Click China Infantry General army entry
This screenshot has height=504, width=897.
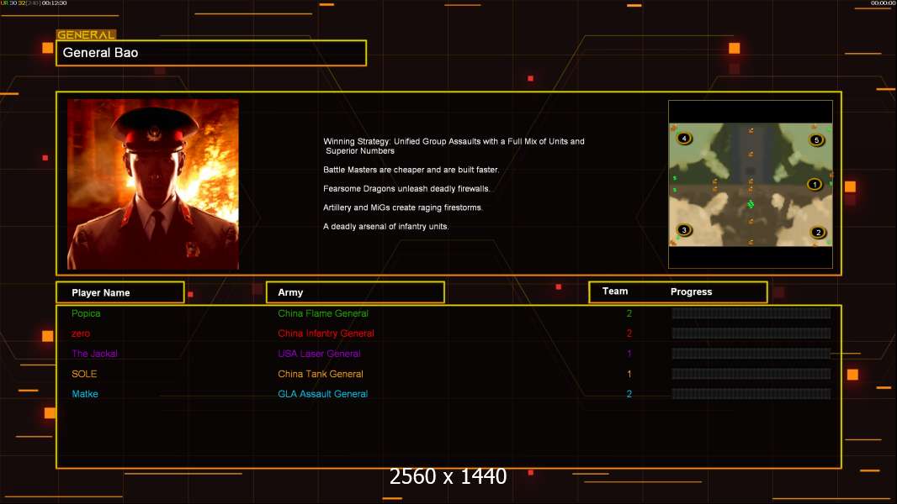(x=326, y=333)
